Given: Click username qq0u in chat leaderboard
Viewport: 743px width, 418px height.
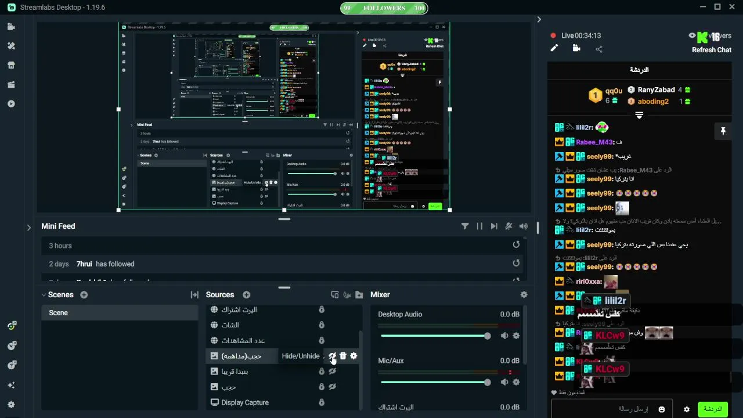Looking at the screenshot, I should coord(614,91).
